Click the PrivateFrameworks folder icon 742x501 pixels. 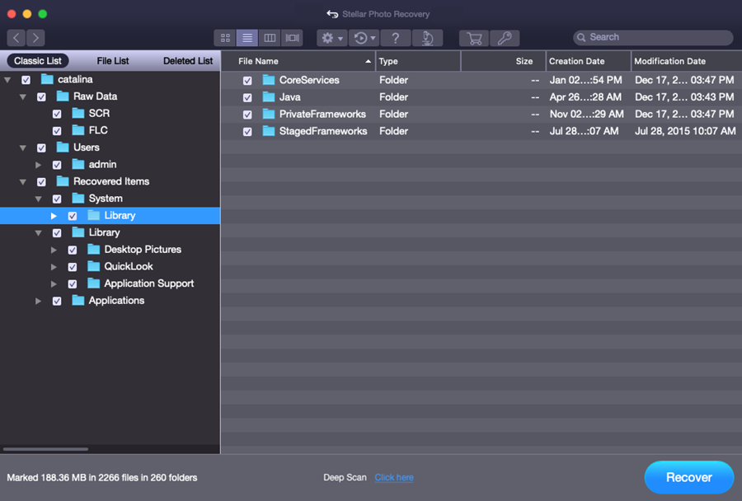coord(269,114)
